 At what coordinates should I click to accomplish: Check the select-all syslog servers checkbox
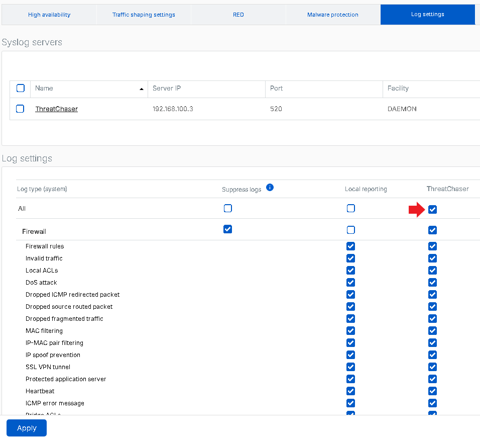pos(21,88)
